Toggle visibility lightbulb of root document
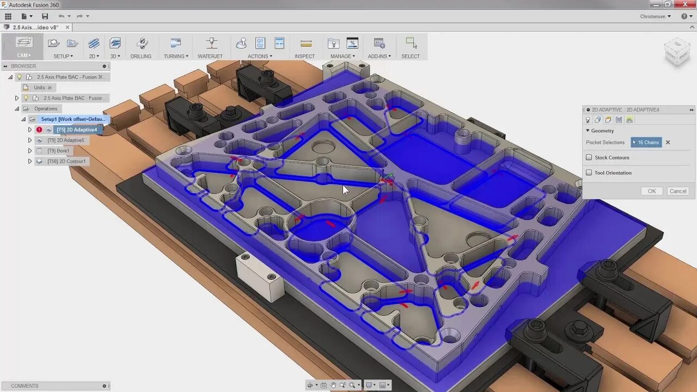Image resolution: width=697 pixels, height=392 pixels. (x=20, y=77)
